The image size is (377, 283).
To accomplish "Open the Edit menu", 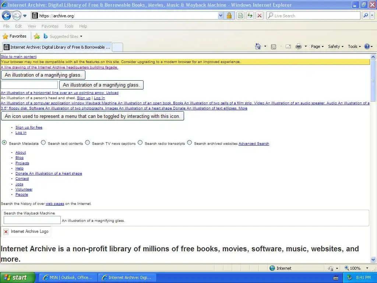I will (18, 26).
